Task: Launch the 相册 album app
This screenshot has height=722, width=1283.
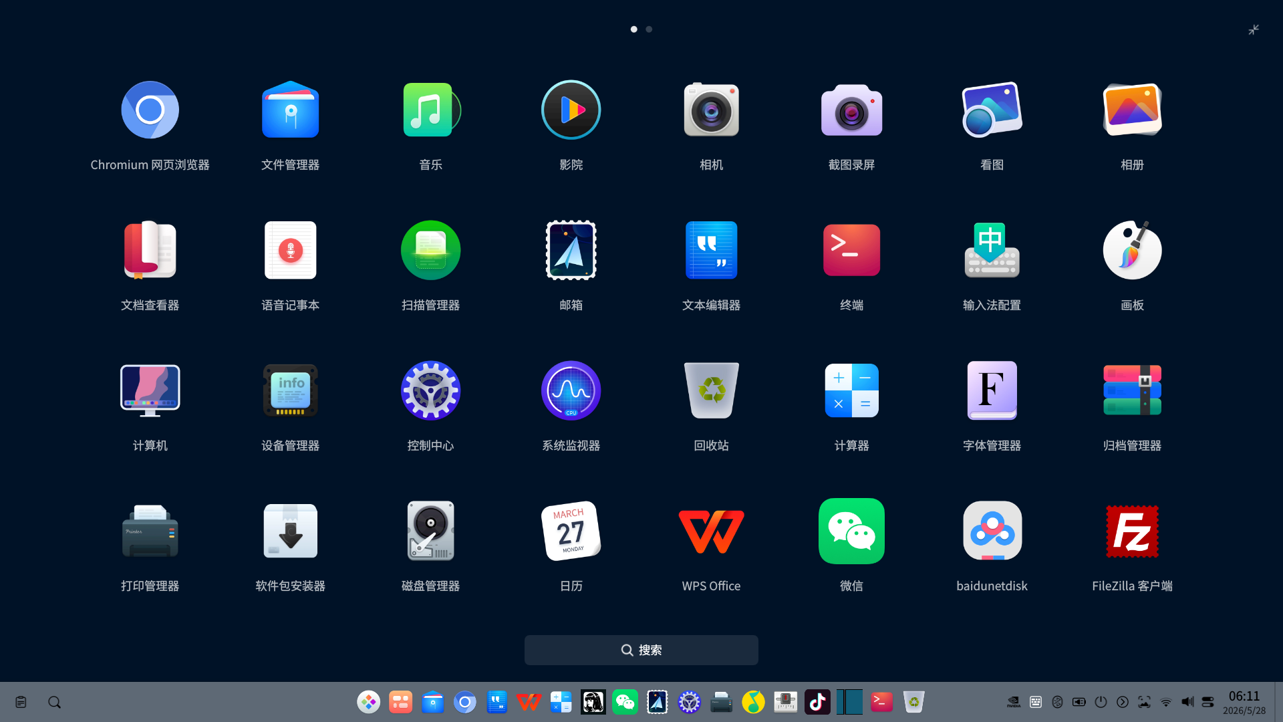Action: coord(1132,110)
